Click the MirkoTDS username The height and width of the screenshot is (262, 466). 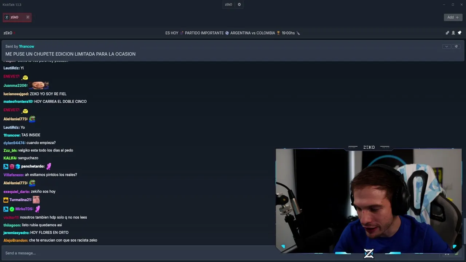(x=24, y=209)
